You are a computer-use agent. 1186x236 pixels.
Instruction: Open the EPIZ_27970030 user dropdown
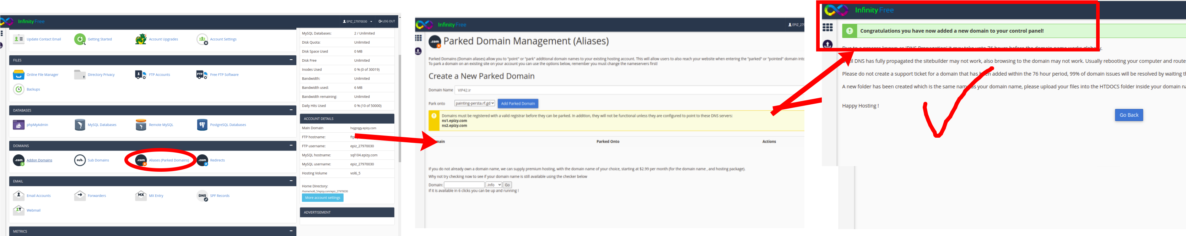[x=357, y=22]
